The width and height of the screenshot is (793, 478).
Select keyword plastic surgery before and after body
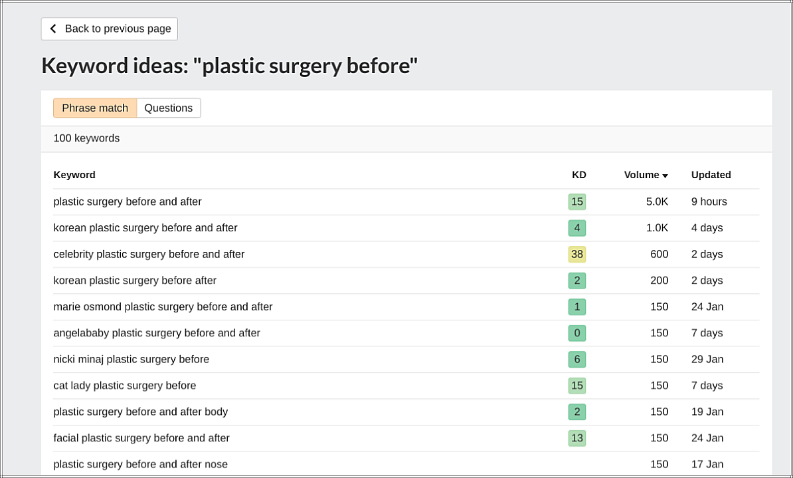140,412
